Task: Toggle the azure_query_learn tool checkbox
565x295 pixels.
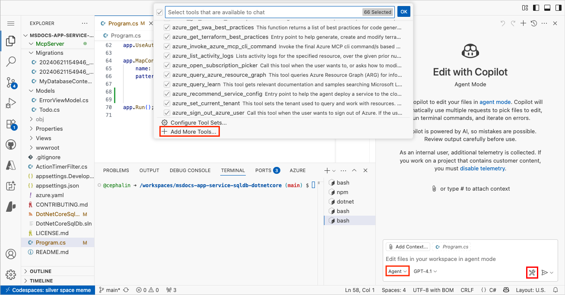Action: (x=166, y=84)
